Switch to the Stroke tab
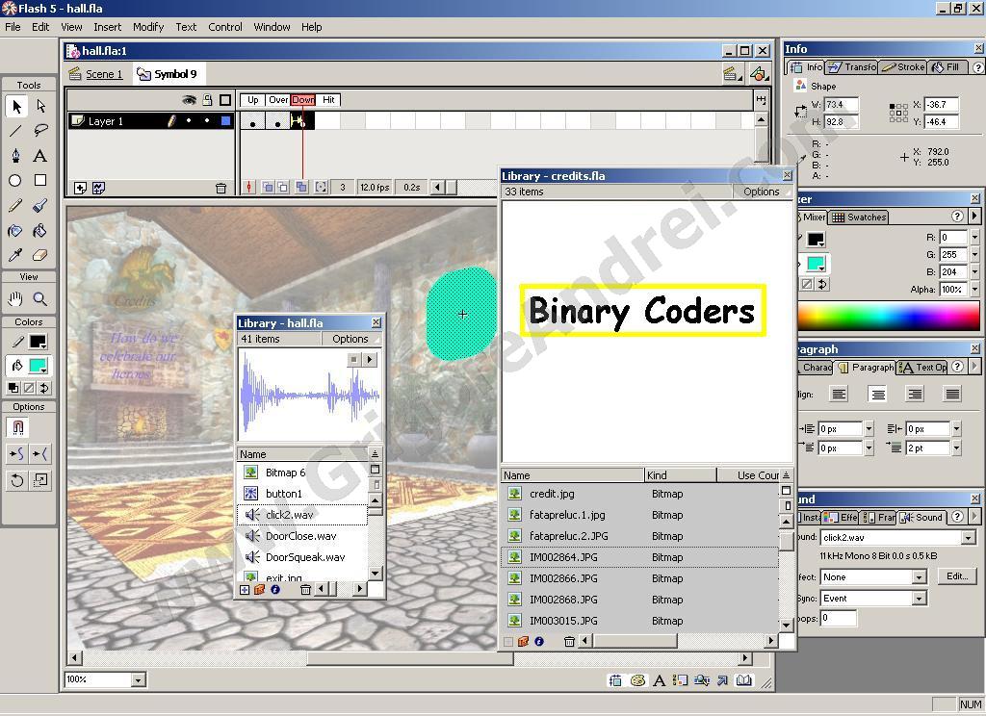Viewport: 986px width, 716px height. pyautogui.click(x=903, y=66)
